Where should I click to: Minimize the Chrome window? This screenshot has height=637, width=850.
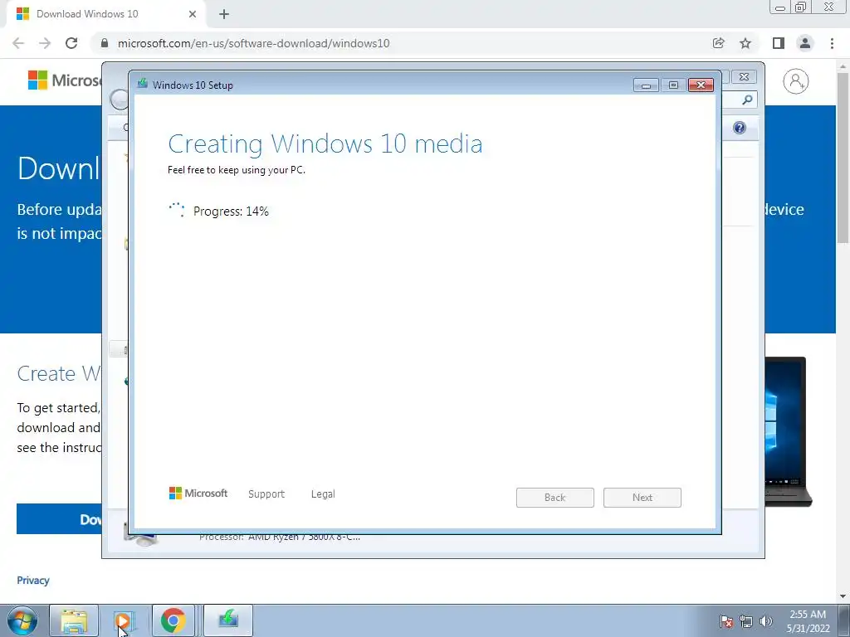point(780,7)
